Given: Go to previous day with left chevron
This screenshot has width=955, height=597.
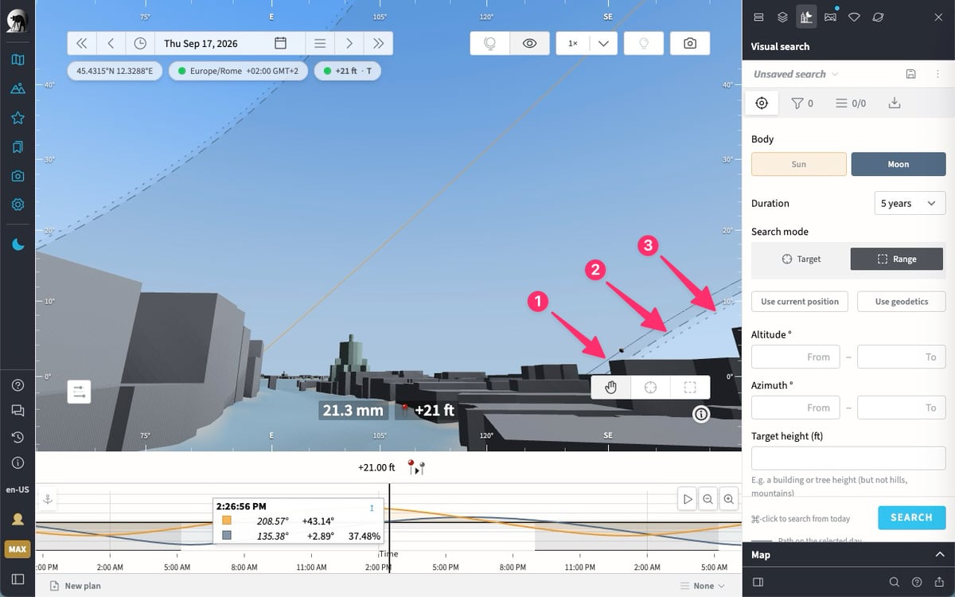Looking at the screenshot, I should [x=111, y=44].
